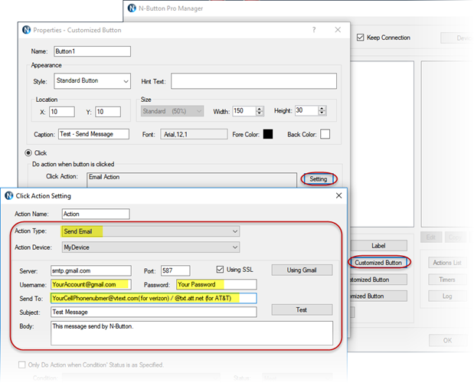Open the Size dropdown showing Standard (50%)
The height and width of the screenshot is (383, 474).
point(172,111)
